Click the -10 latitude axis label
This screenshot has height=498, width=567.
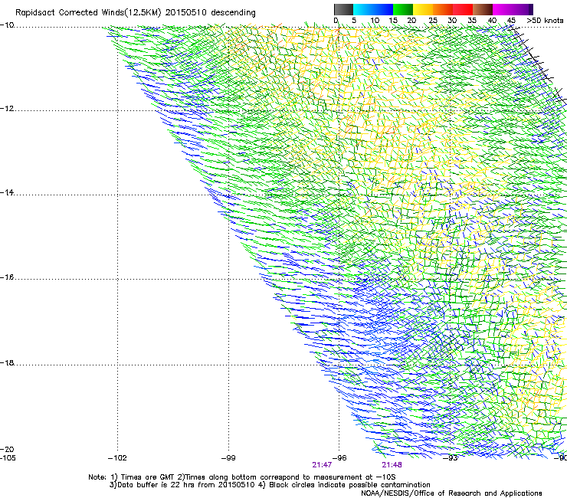pyautogui.click(x=7, y=25)
